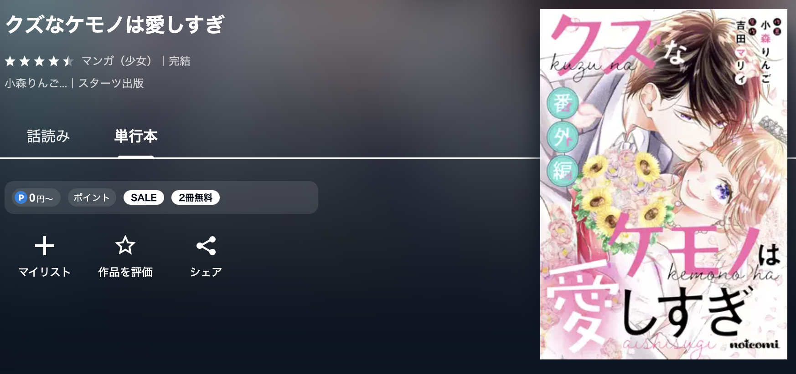The width and height of the screenshot is (796, 374).
Task: Click the title クズなケモノは愛しすぎ
Action: [115, 25]
